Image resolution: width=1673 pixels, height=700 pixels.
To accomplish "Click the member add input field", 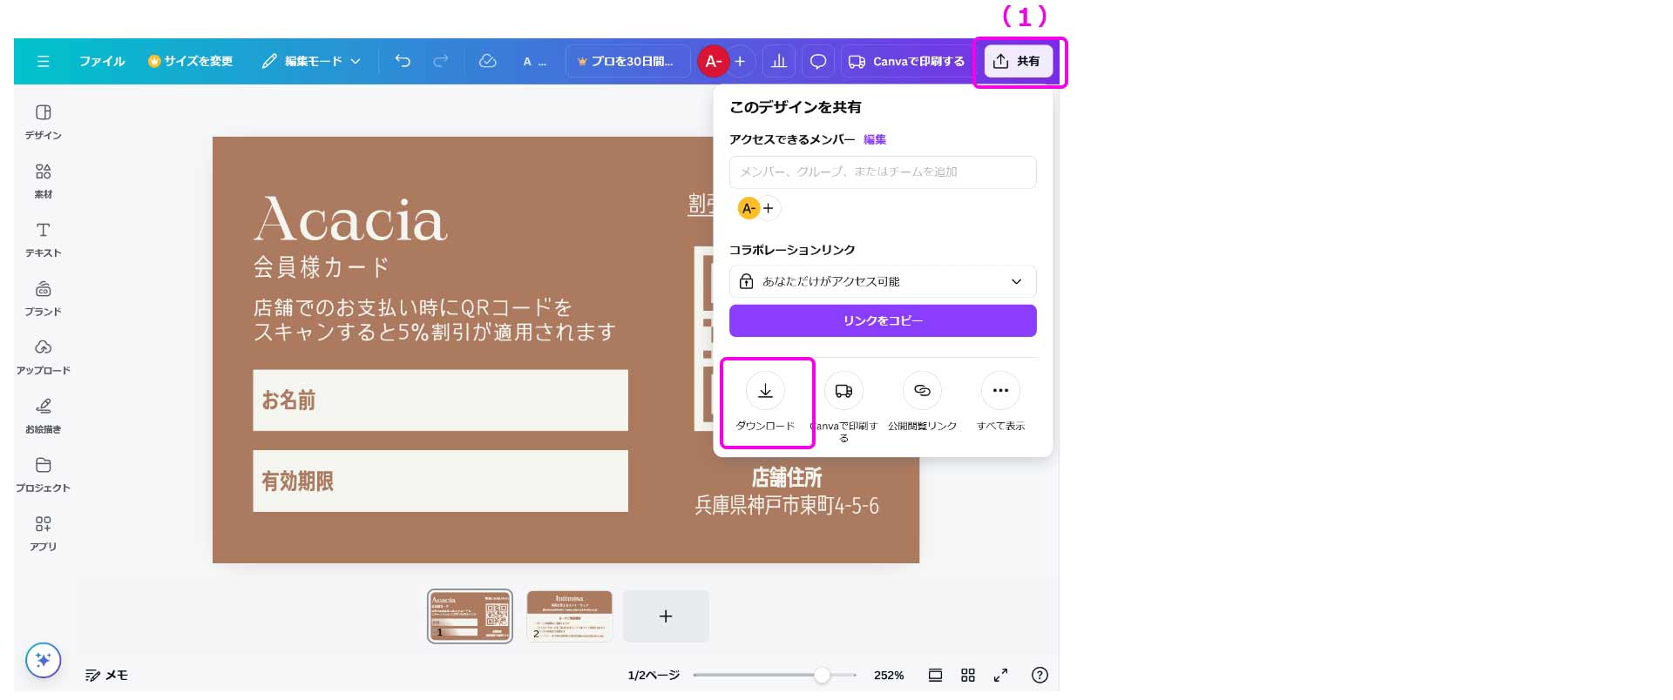I will point(883,172).
